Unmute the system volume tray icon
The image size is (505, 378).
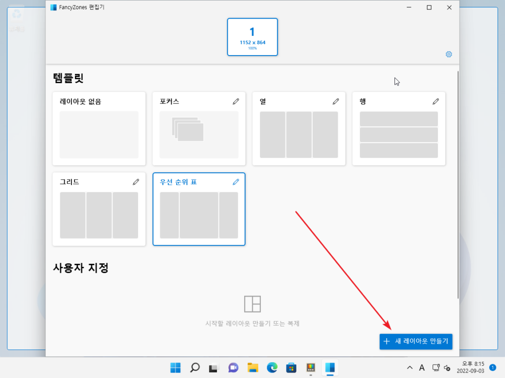[447, 368]
